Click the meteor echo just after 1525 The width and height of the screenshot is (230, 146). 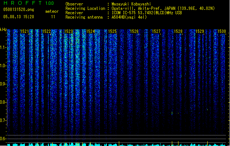pyautogui.click(x=119, y=114)
